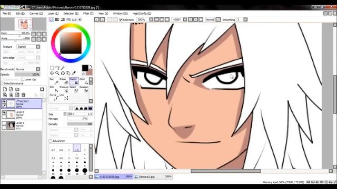Check the Advanced checkbox
337x189 pixels.
click(x=51, y=141)
